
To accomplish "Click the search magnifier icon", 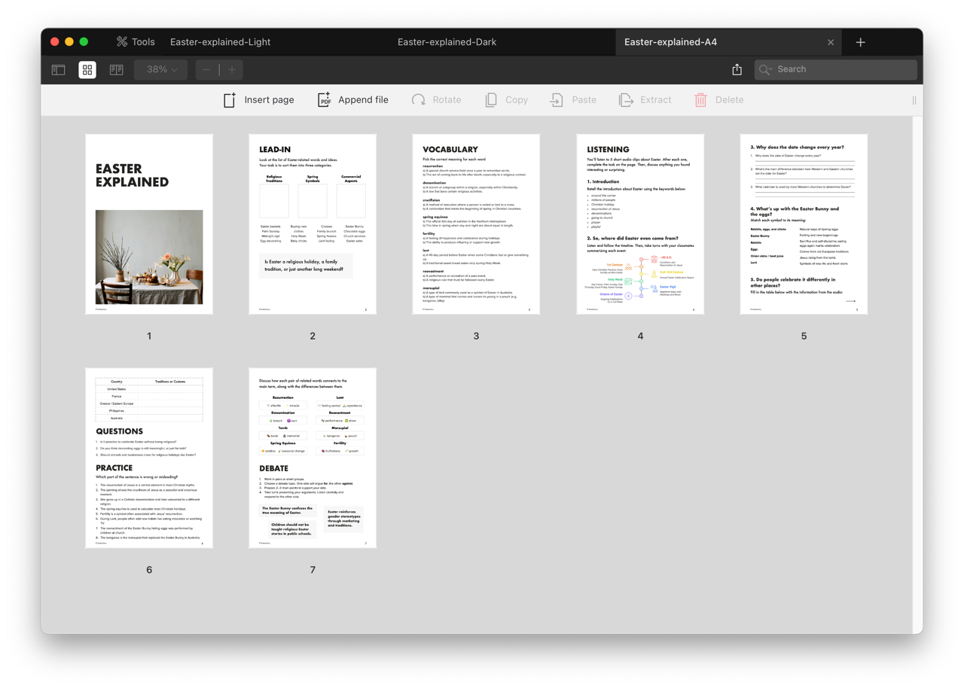I will [764, 68].
